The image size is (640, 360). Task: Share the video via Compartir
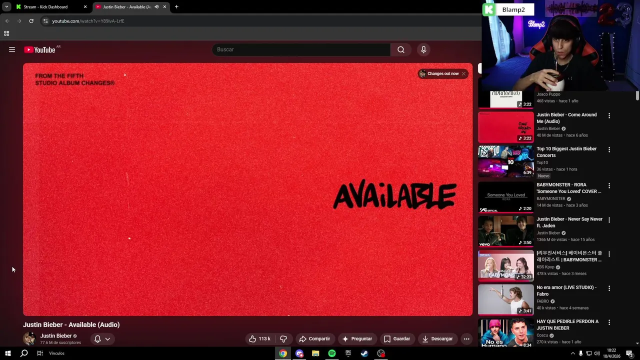click(314, 338)
